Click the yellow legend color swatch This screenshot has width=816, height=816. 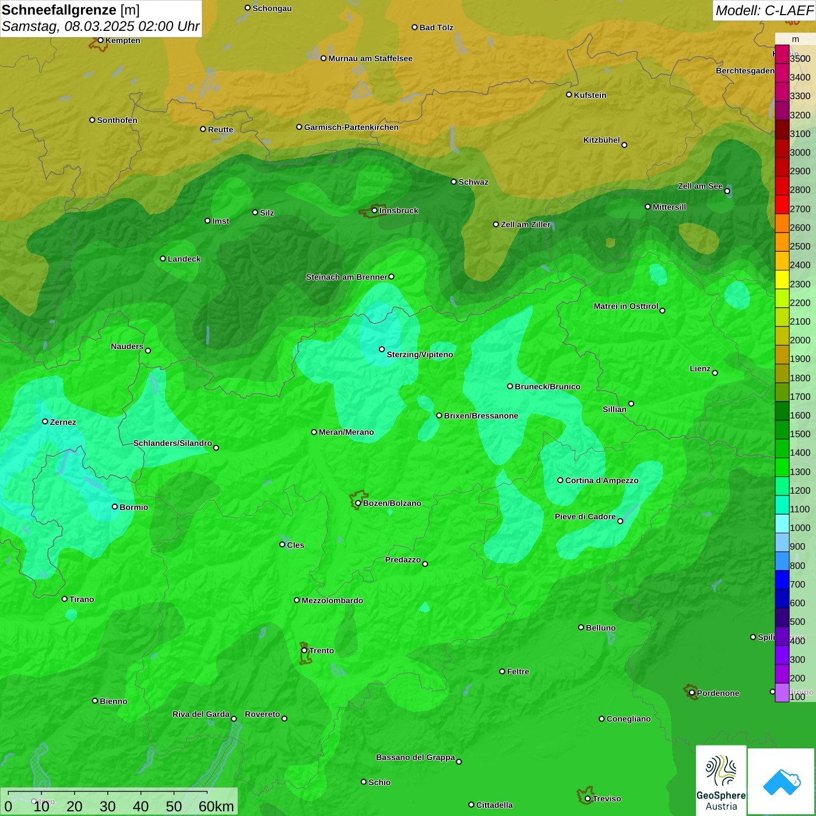point(782,280)
